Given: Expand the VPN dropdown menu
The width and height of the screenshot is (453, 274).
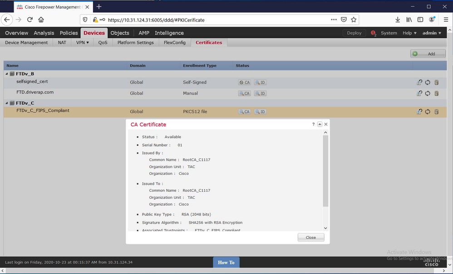Looking at the screenshot, I should coord(82,43).
